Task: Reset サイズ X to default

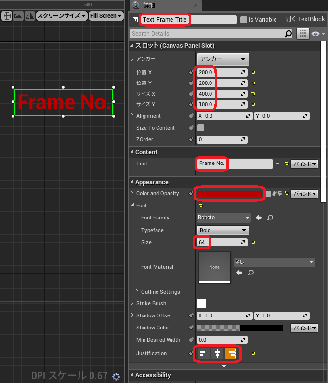Action: 253,93
